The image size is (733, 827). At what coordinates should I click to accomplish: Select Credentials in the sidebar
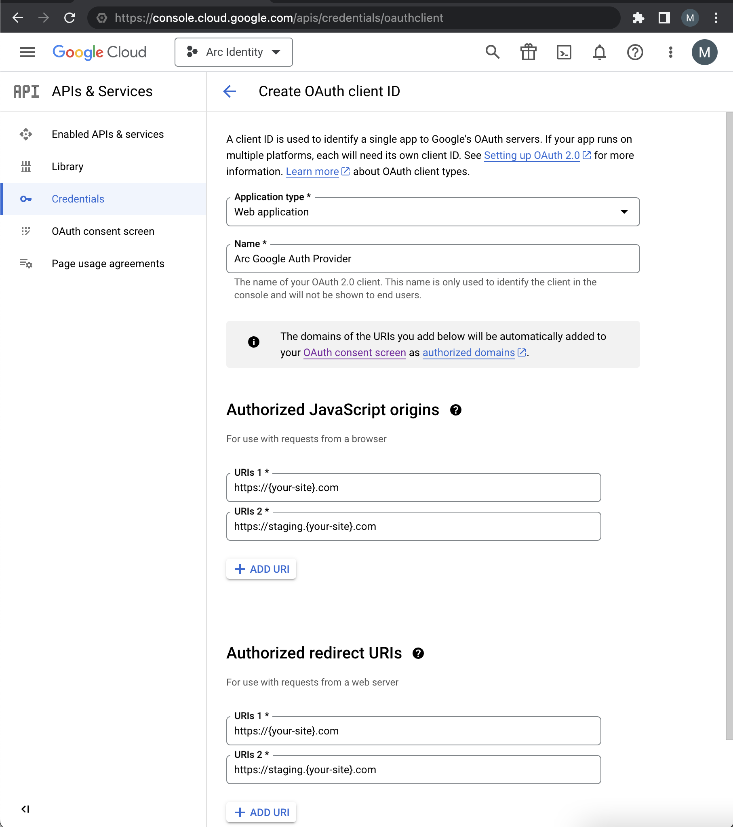pos(103,199)
